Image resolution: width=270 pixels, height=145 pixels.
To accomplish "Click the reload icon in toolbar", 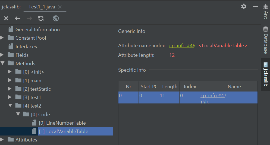I will (41, 18).
